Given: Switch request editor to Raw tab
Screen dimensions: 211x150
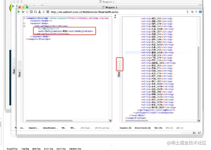Looking at the screenshot, I should pyautogui.click(x=20, y=74).
